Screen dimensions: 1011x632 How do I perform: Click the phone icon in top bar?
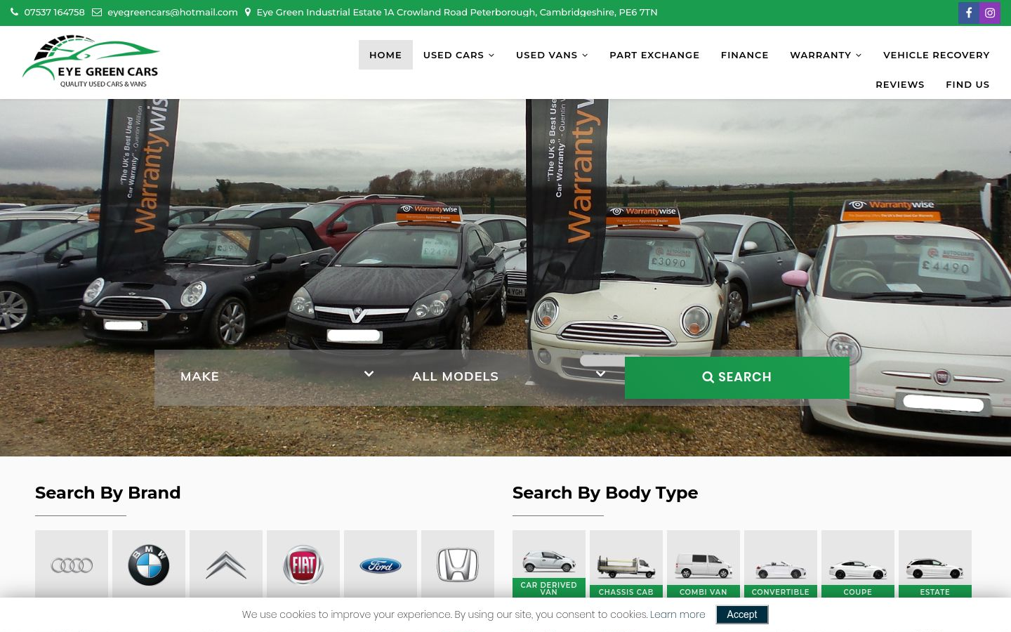pos(15,12)
